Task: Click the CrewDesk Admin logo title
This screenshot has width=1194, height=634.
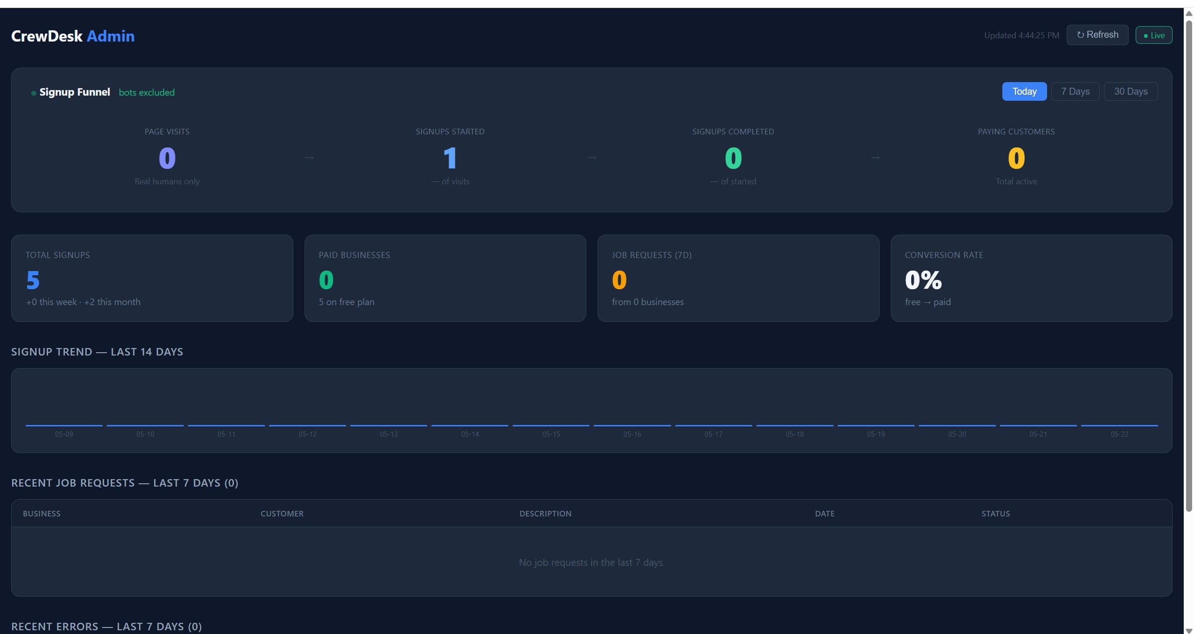Action: coord(73,36)
